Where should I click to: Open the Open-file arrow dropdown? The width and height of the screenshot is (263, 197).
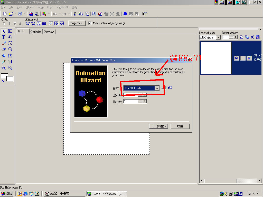[15, 14]
